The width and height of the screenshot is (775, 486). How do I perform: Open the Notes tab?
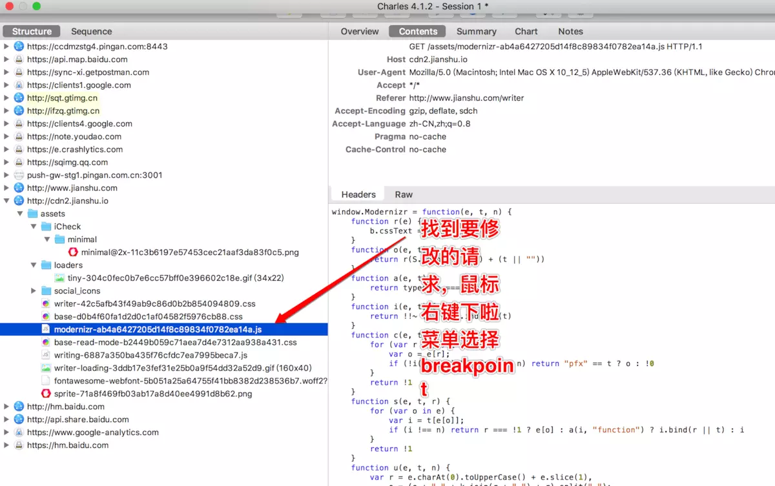pos(570,31)
